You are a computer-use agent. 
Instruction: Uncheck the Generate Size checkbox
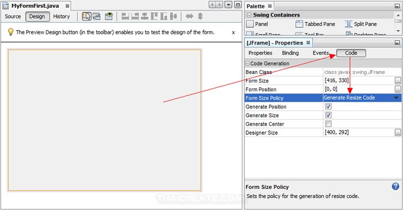tap(328, 115)
